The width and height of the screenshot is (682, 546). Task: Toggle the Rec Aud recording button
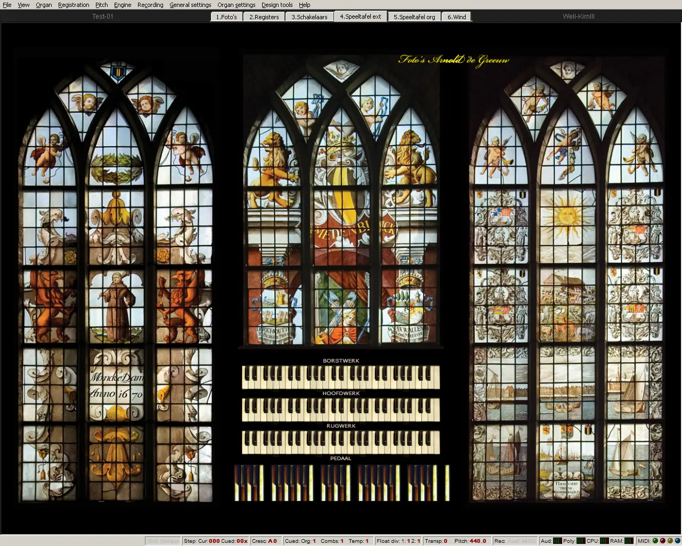click(513, 541)
